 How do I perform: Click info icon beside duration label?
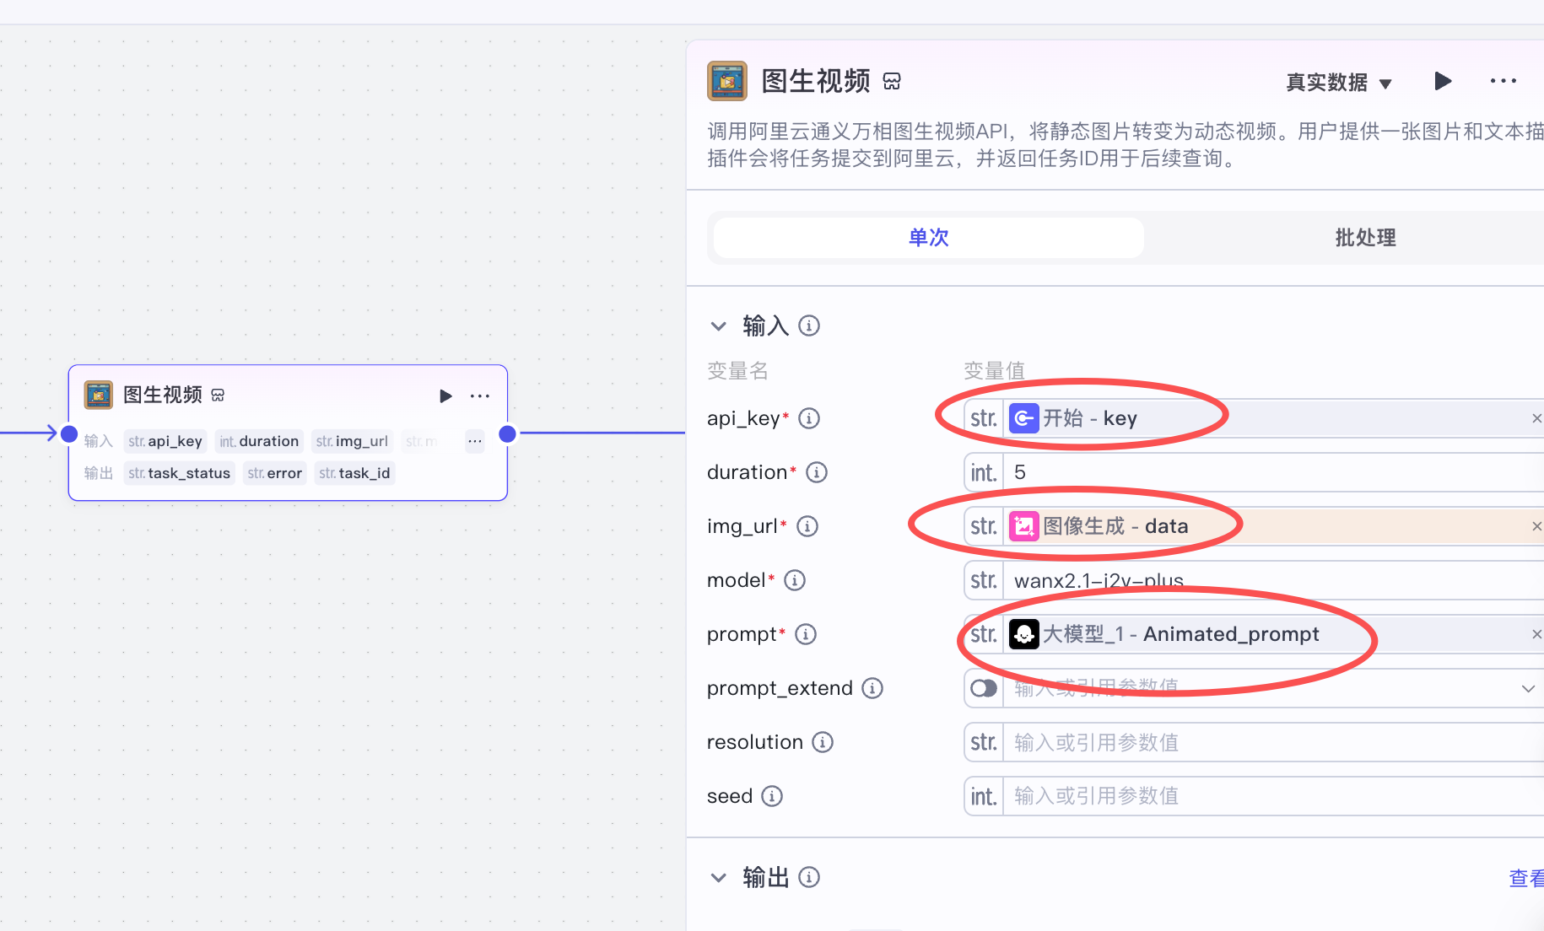pos(816,472)
